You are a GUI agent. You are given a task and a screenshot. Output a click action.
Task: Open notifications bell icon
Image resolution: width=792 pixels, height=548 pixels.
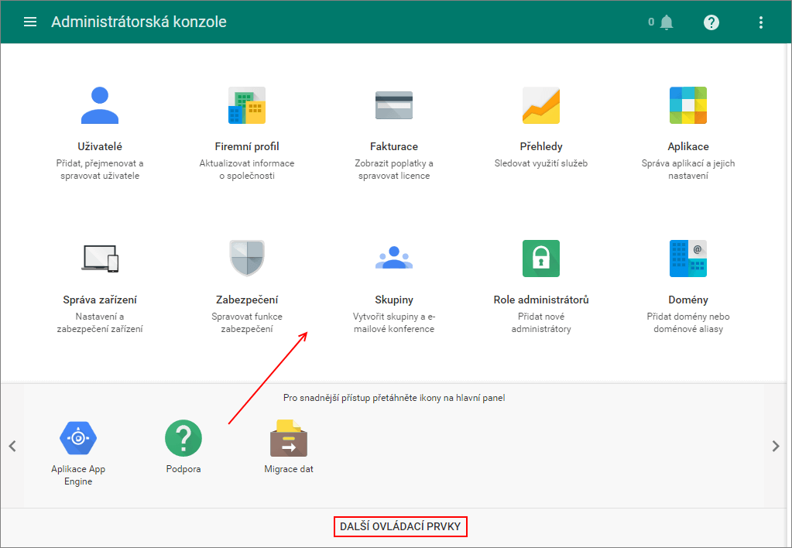point(667,22)
